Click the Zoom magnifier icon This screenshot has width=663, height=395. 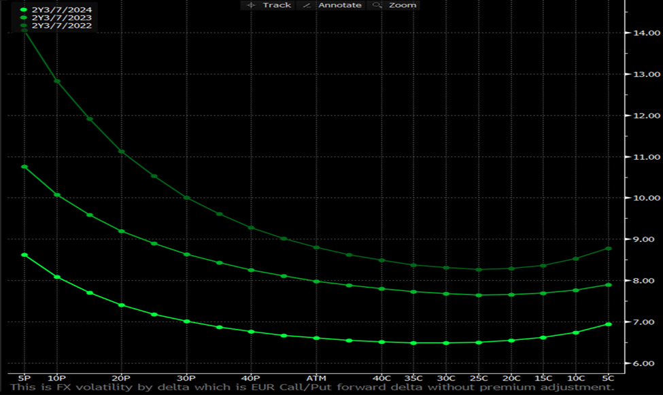[377, 5]
